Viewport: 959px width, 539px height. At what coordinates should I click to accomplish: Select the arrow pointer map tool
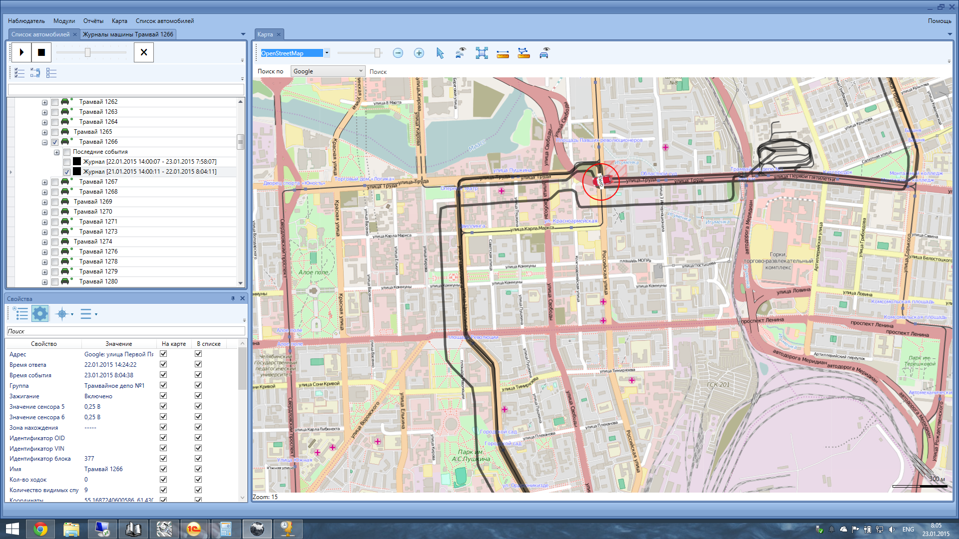440,53
